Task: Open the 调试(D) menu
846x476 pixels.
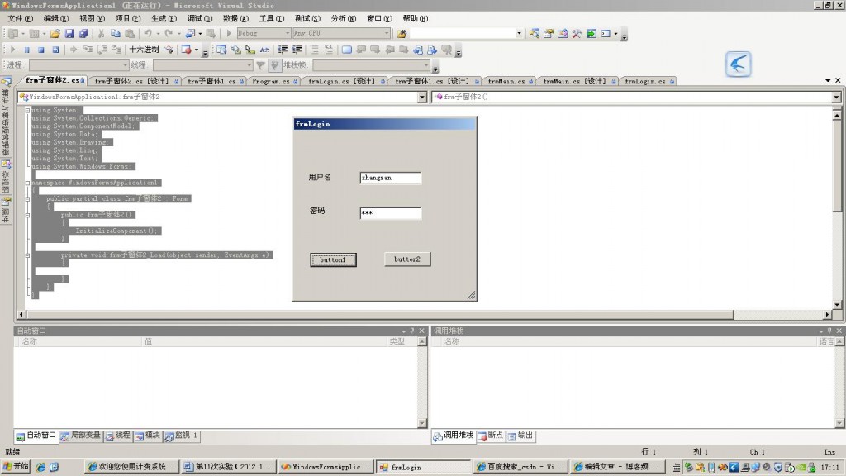Action: (200, 18)
